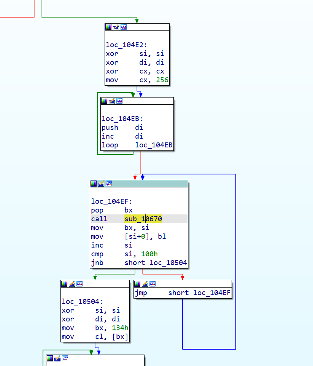Click the pencil edit icon on the bottom partial block

click(57, 358)
